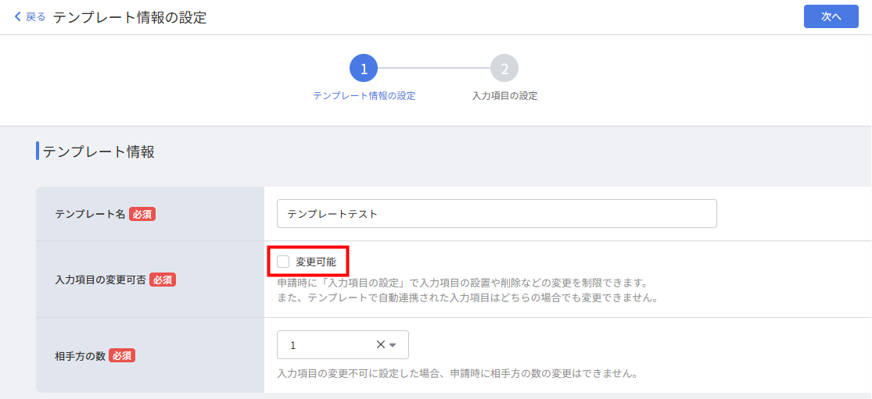Go back via the 戻る link

coord(35,16)
